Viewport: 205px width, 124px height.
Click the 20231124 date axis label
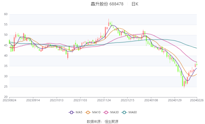coord(104,100)
